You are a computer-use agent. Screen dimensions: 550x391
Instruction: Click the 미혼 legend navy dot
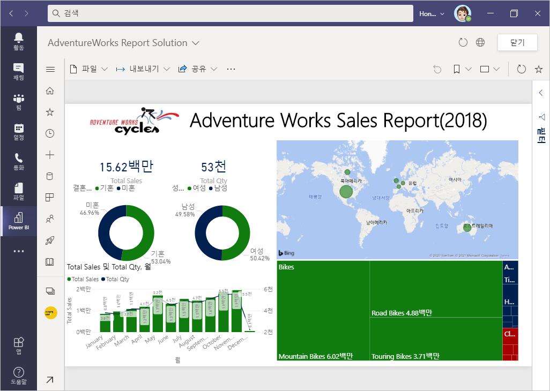[118, 189]
